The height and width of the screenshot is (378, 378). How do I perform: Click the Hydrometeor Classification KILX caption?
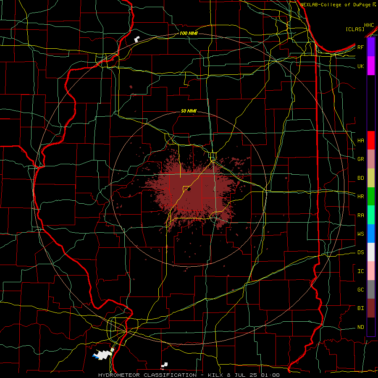[x=189, y=375]
